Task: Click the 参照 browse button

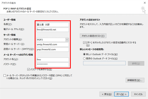Action: 136,63
